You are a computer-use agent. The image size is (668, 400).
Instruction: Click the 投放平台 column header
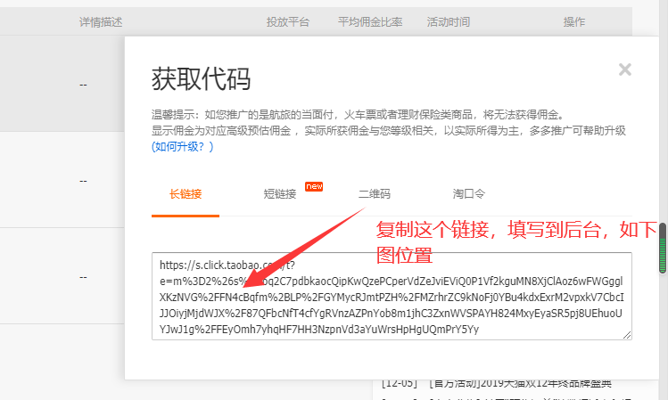288,21
